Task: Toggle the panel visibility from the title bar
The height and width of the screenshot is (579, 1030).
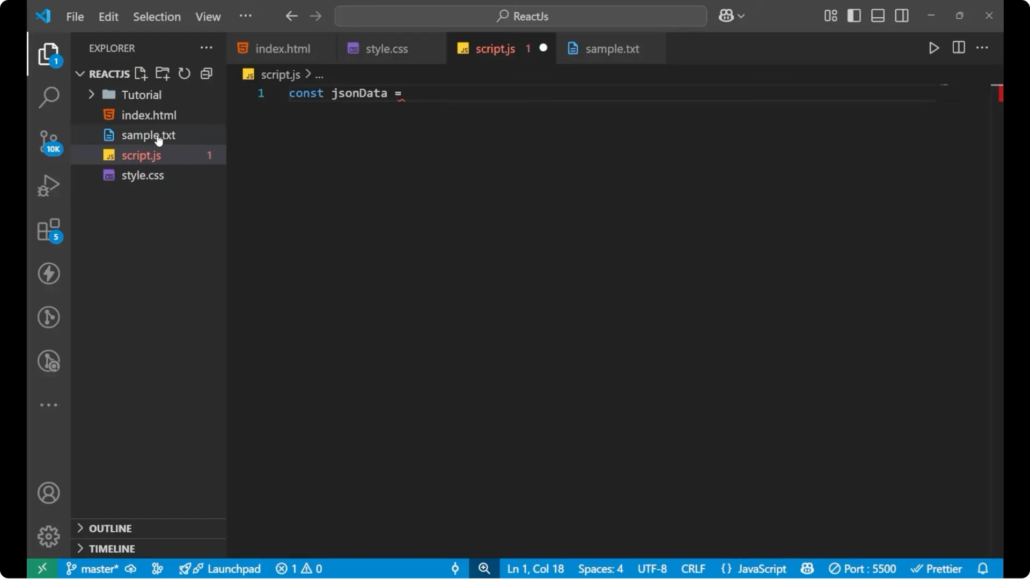Action: click(878, 16)
